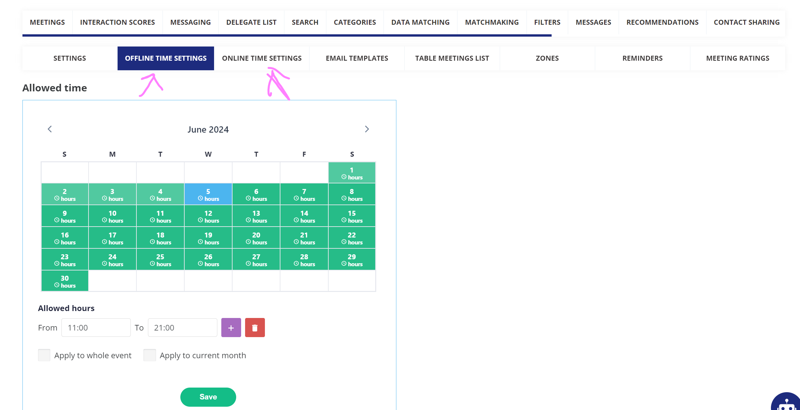Click the red trash delete icon
Image resolution: width=800 pixels, height=410 pixels.
tap(255, 328)
